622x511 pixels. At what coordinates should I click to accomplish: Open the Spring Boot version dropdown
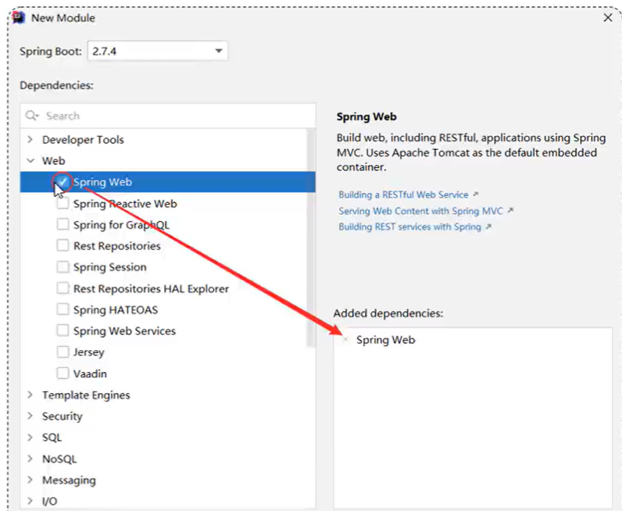158,51
